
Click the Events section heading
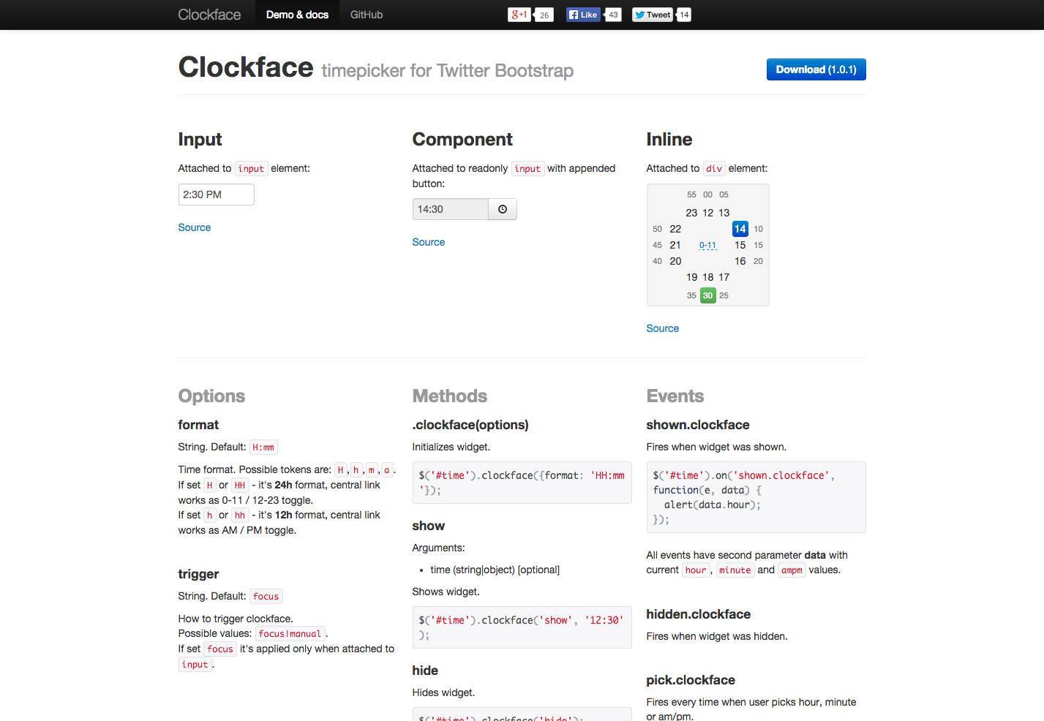pos(675,396)
